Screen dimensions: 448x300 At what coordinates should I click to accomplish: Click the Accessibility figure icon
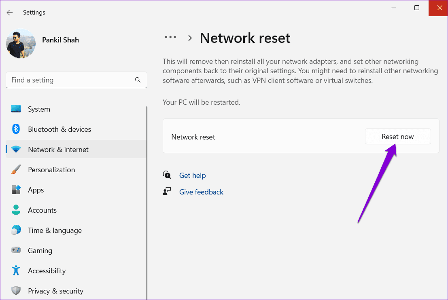(16, 271)
